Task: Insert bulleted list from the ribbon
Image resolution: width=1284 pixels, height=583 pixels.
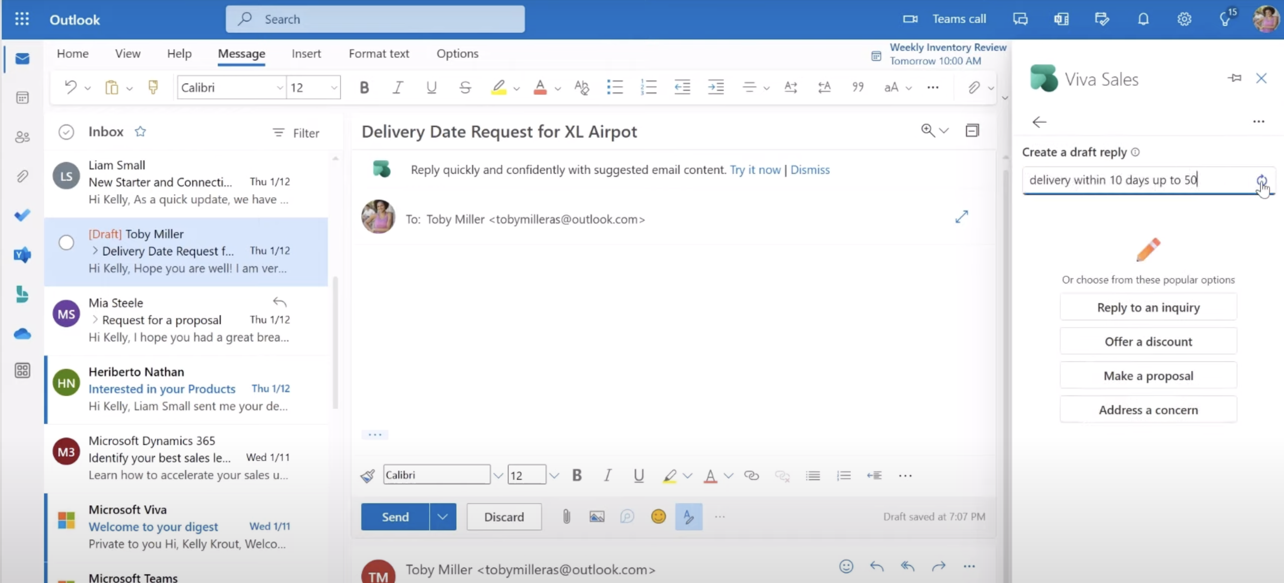Action: point(614,87)
